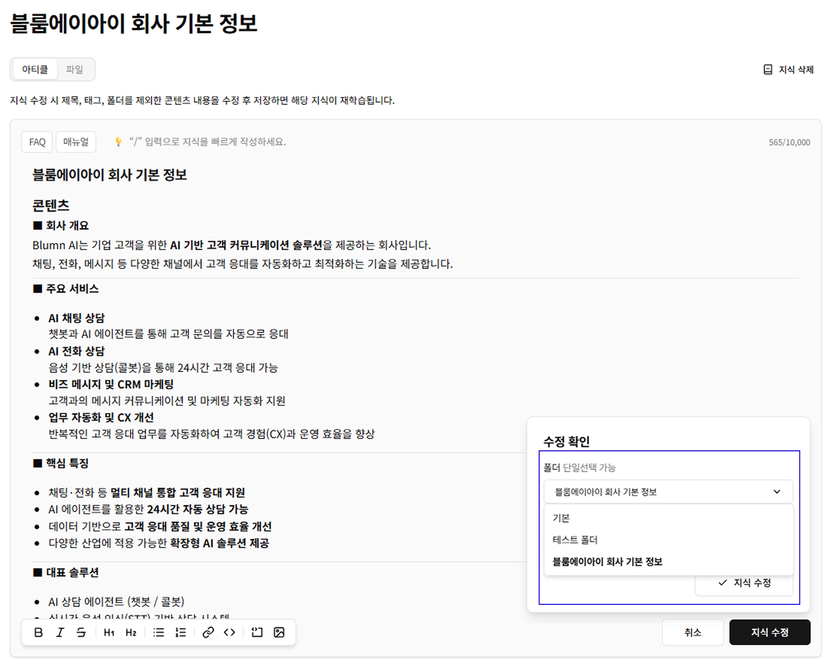Toggle bold formatting in the editor toolbar
The image size is (825, 664).
point(38,632)
